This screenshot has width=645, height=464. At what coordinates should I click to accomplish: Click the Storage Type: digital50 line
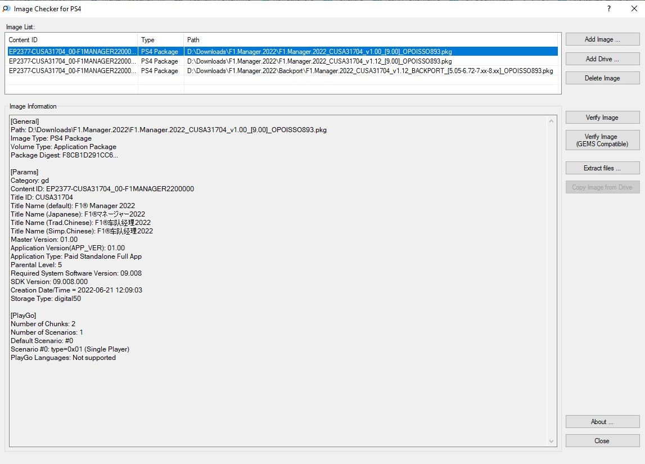click(x=46, y=299)
